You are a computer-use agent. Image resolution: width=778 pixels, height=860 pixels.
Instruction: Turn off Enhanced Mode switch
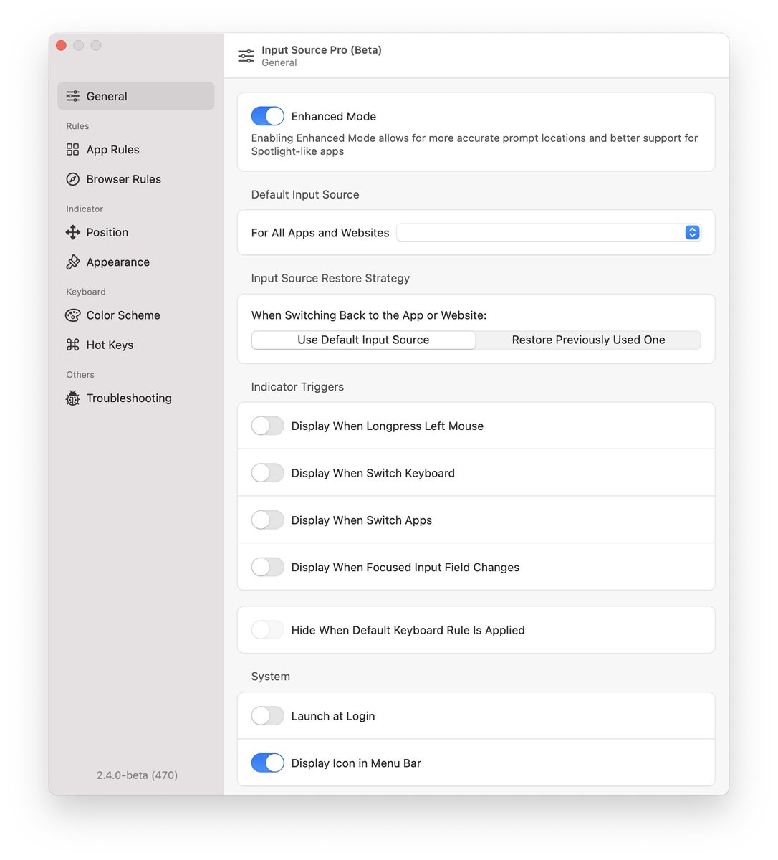tap(267, 116)
